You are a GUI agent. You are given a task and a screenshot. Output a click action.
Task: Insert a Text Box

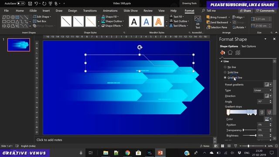40,21
